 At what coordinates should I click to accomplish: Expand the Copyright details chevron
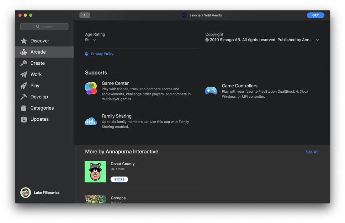tap(317, 40)
